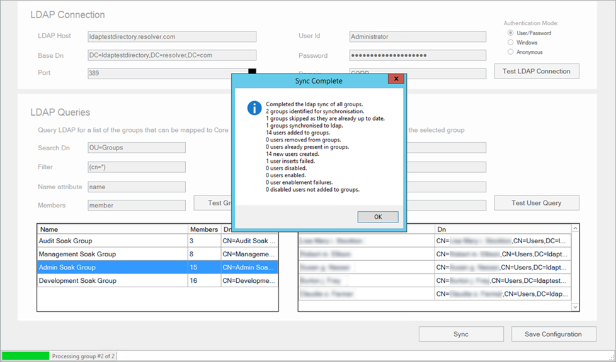Image resolution: width=616 pixels, height=362 pixels.
Task: Click Test LDAP Connection button
Action: [536, 71]
